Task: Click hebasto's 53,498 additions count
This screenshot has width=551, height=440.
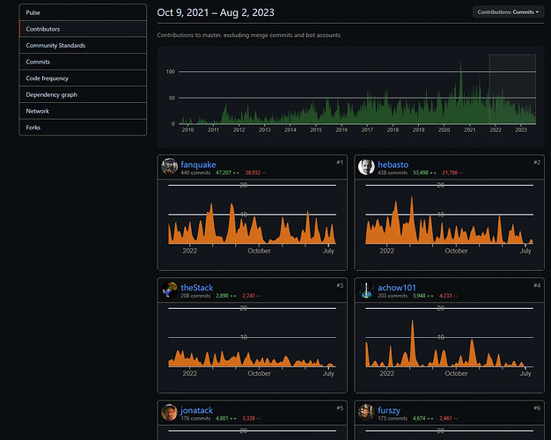Action: pyautogui.click(x=424, y=172)
